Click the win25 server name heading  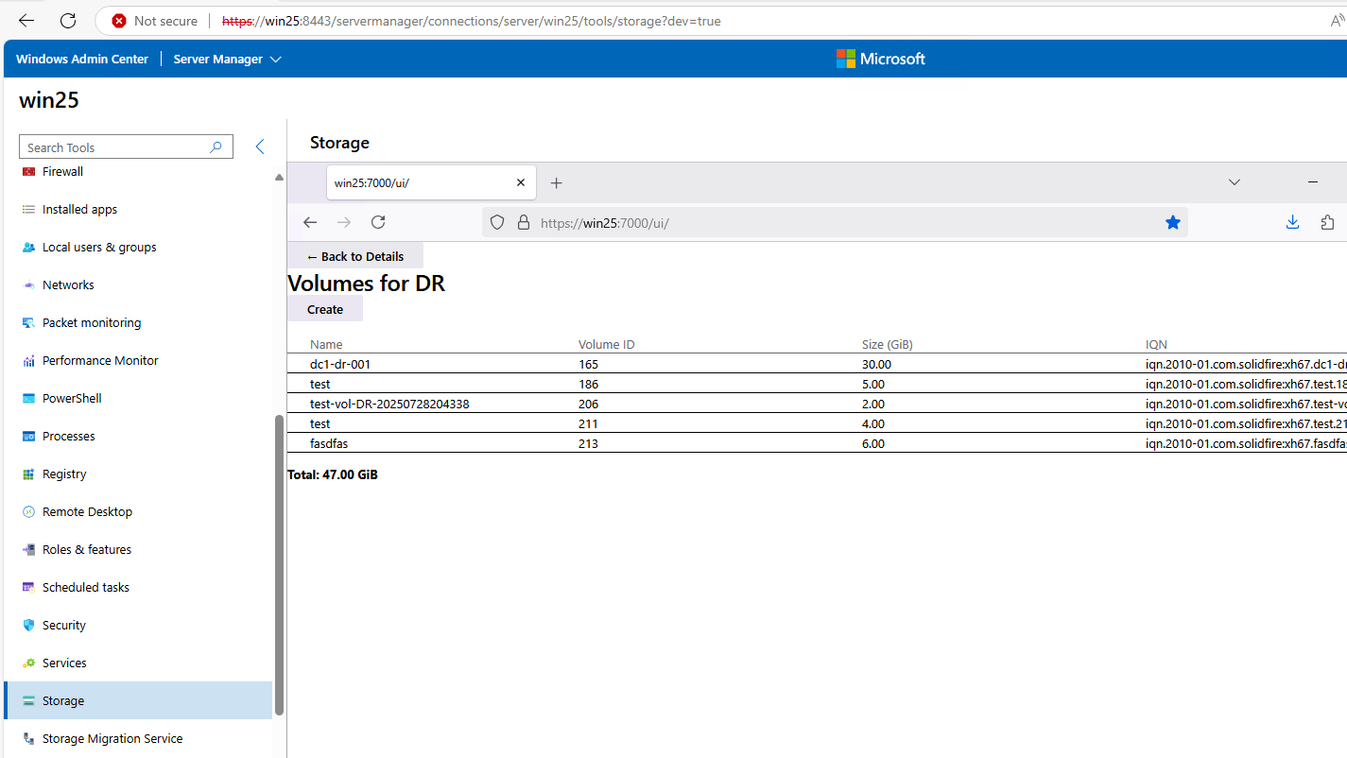49,99
